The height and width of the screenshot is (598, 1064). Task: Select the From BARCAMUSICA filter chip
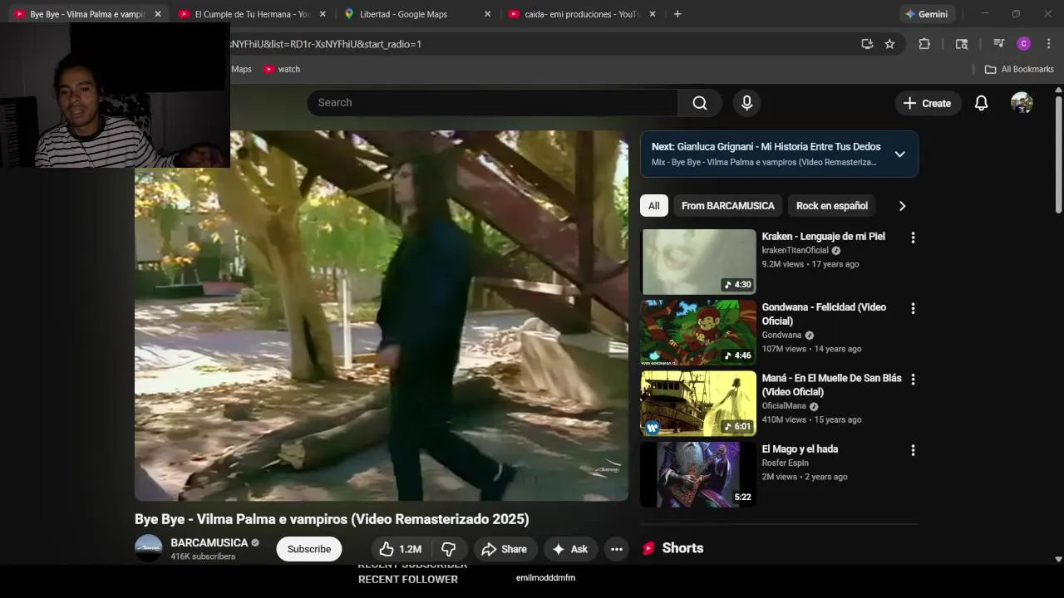[727, 206]
